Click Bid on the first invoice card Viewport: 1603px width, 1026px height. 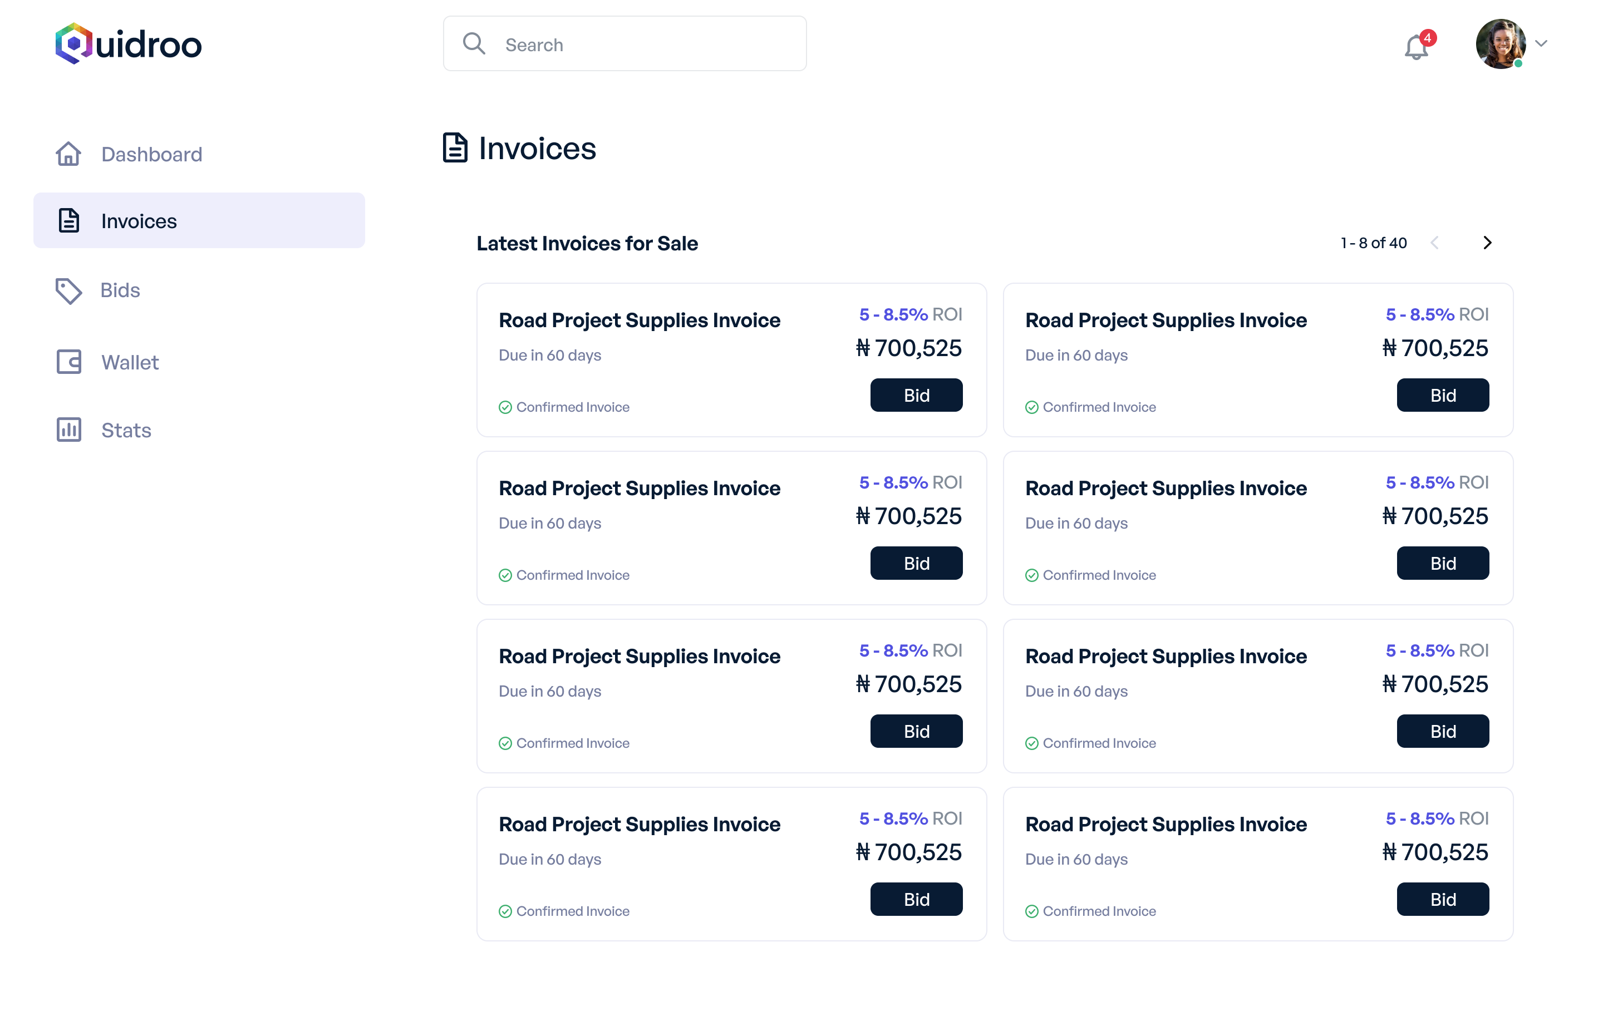(x=916, y=395)
